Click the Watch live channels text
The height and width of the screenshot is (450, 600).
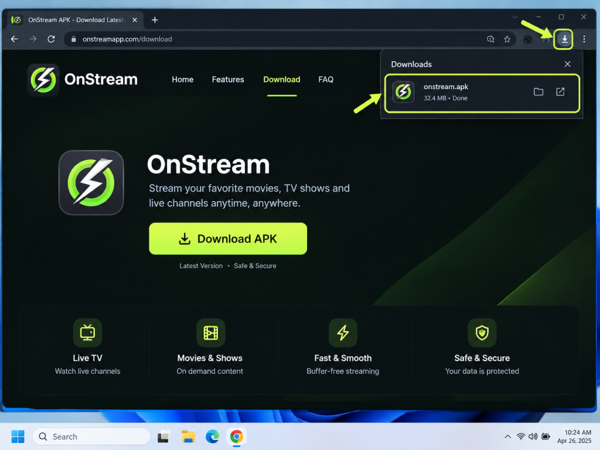tap(88, 371)
